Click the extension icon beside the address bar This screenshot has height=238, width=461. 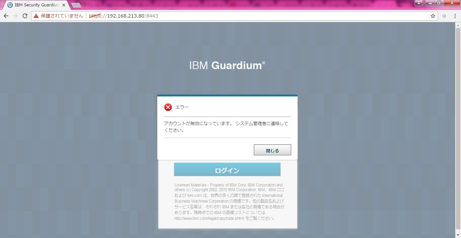[x=444, y=16]
